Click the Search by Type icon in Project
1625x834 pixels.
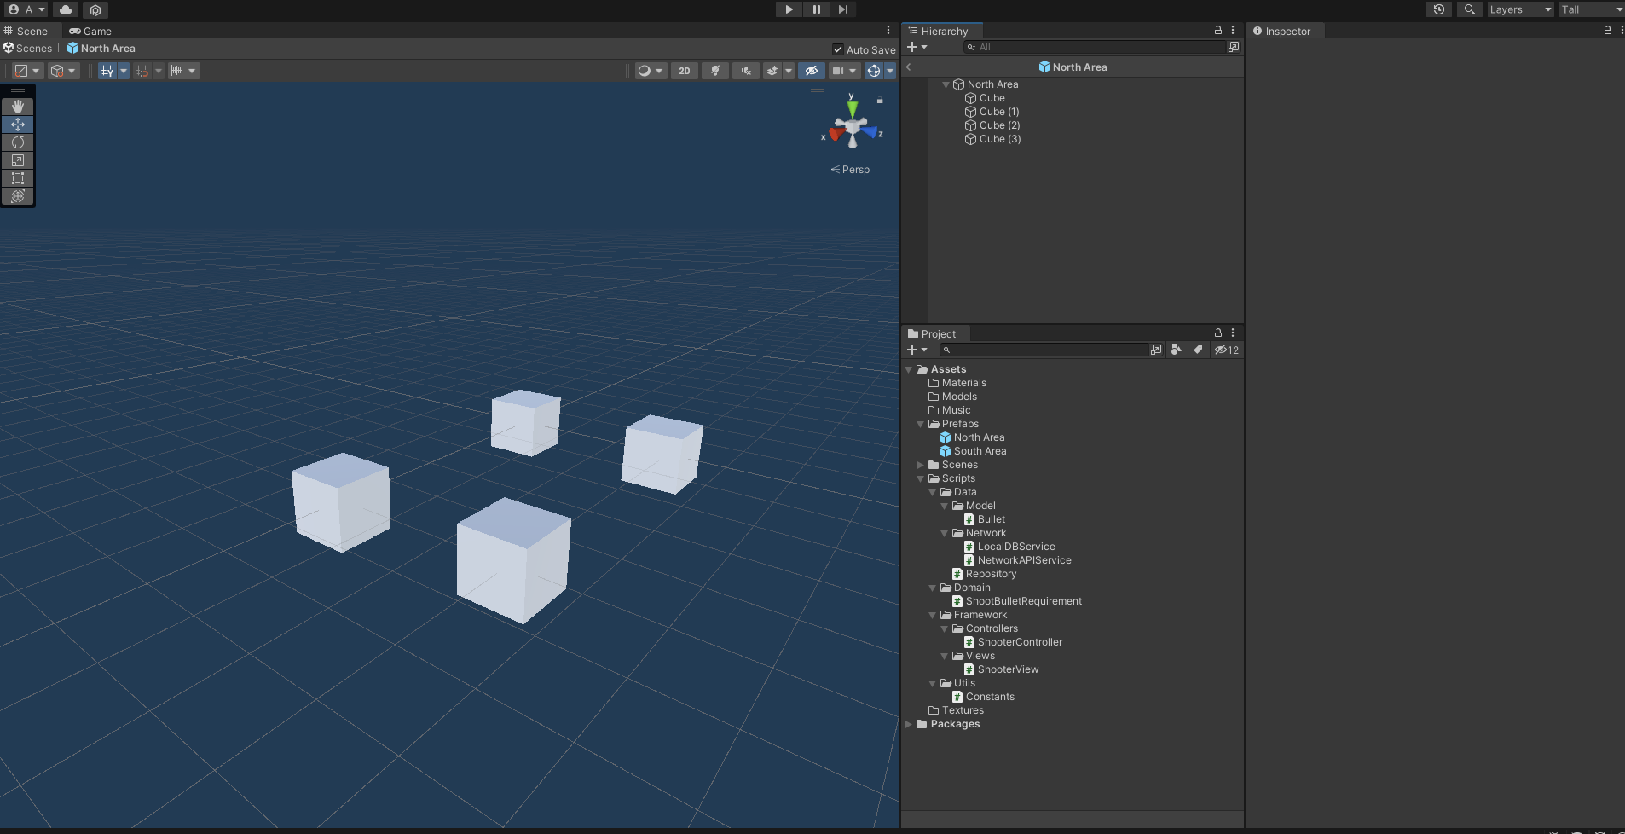(x=1177, y=350)
